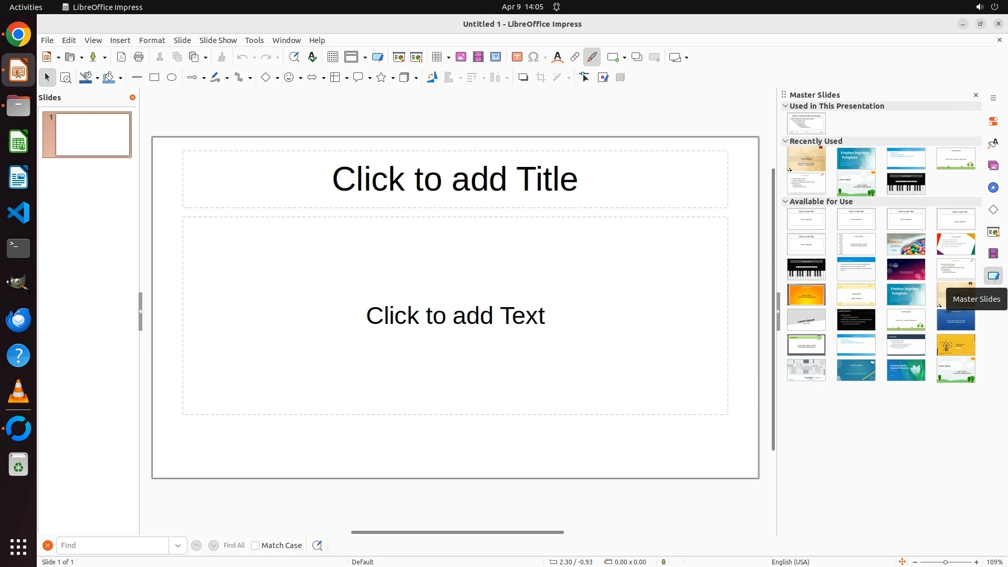1008x567 pixels.
Task: Collapse the Available for Use section
Action: point(785,202)
